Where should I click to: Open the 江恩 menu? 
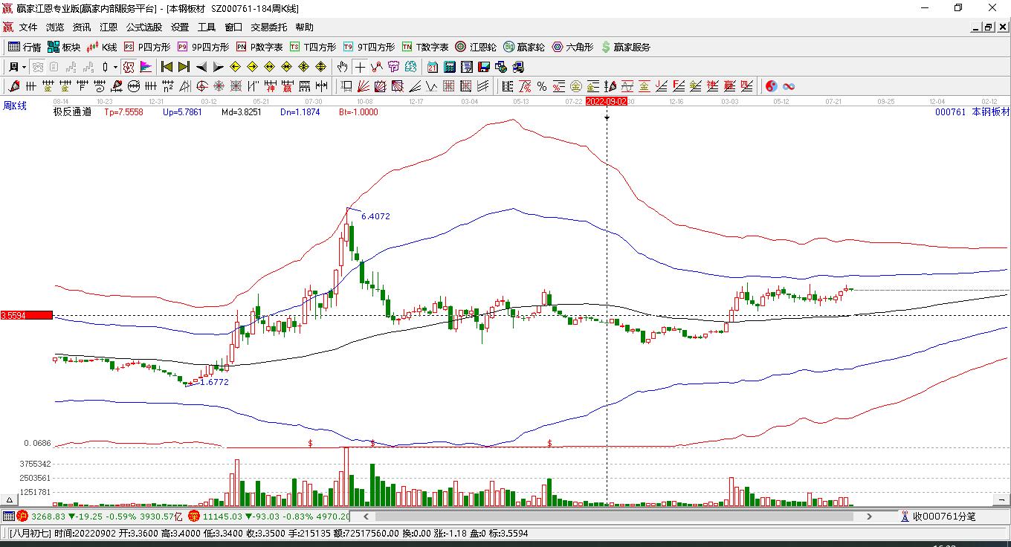click(x=109, y=27)
